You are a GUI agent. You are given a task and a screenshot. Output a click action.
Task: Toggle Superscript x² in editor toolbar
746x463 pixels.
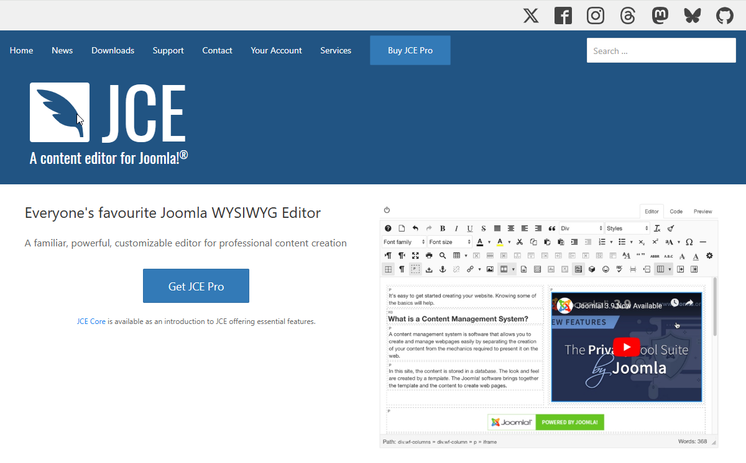[655, 242]
